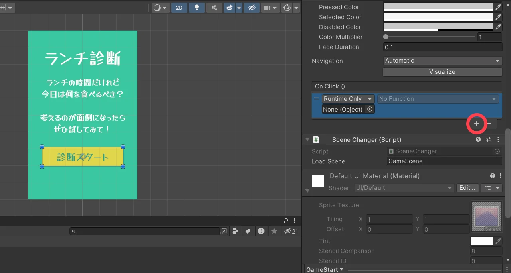The width and height of the screenshot is (511, 273).
Task: Add On Click event with plus button
Action: [x=476, y=124]
